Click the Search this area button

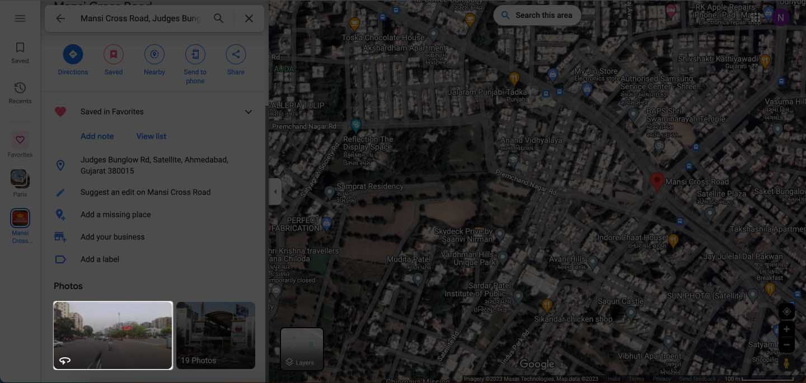[x=537, y=16]
